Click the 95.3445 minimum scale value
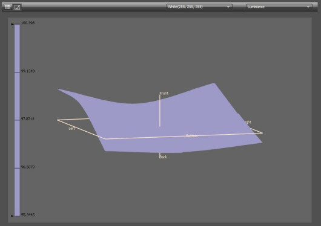The height and width of the screenshot is (226, 321). coord(28,215)
